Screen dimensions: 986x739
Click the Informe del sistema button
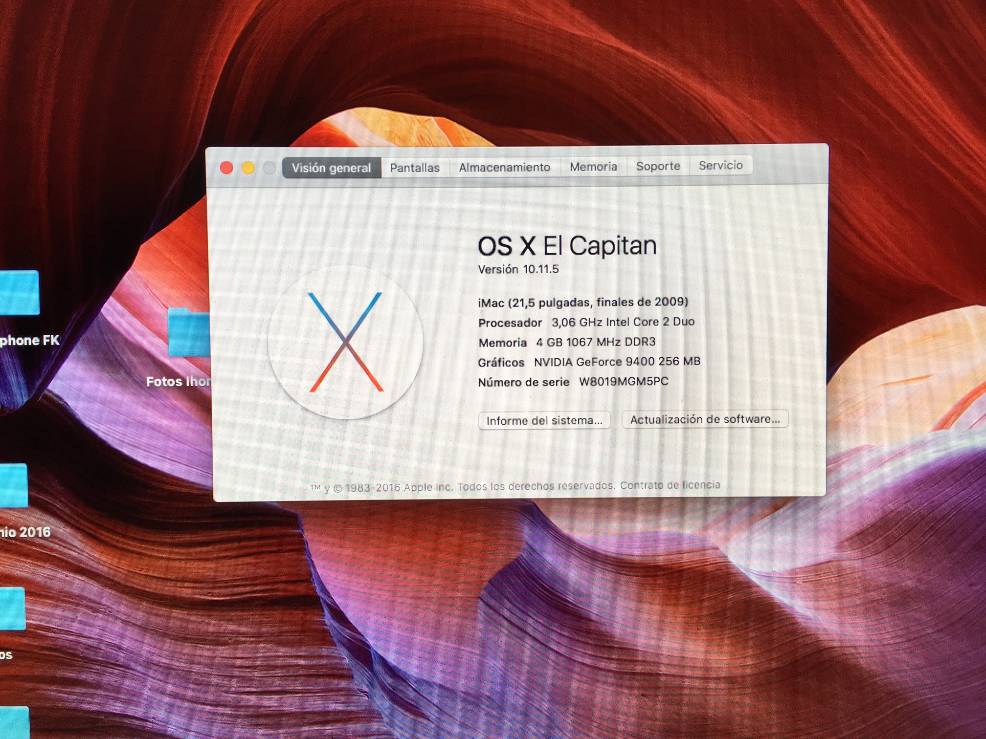[x=544, y=420]
